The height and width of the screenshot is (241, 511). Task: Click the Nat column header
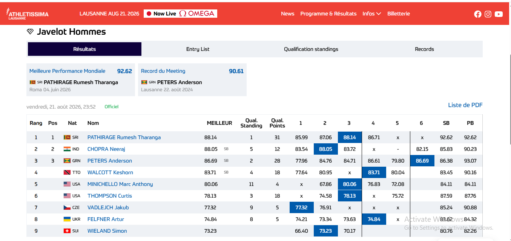click(72, 123)
